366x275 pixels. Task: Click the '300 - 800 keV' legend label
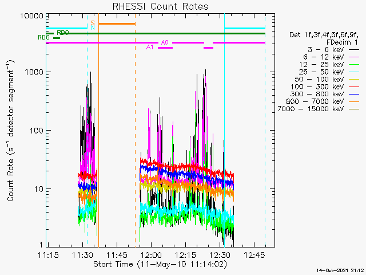coord(317,94)
